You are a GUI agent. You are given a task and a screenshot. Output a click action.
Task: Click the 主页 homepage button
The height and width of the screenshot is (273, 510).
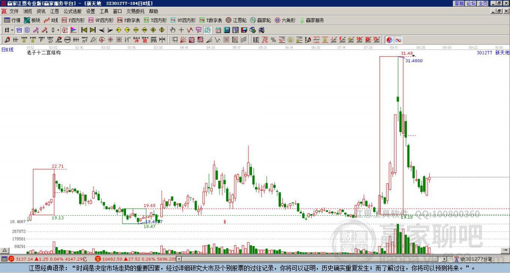483,3
